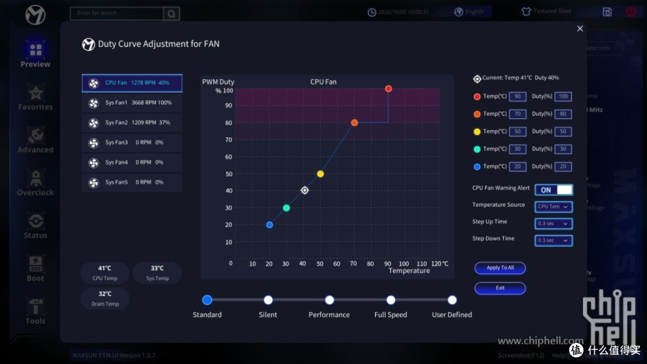Image resolution: width=647 pixels, height=364 pixels.
Task: Click the save icon in top bar
Action: [607, 12]
